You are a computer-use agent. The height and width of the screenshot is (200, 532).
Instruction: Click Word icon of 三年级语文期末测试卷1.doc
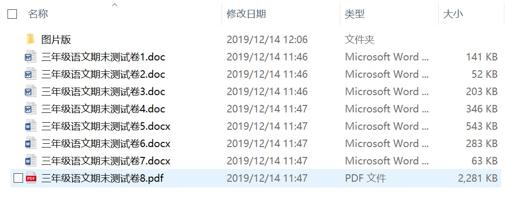pos(30,57)
